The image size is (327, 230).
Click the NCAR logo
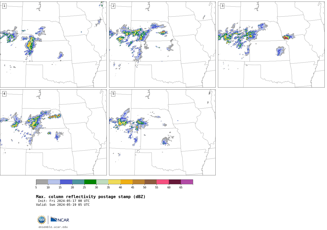pyautogui.click(x=60, y=220)
